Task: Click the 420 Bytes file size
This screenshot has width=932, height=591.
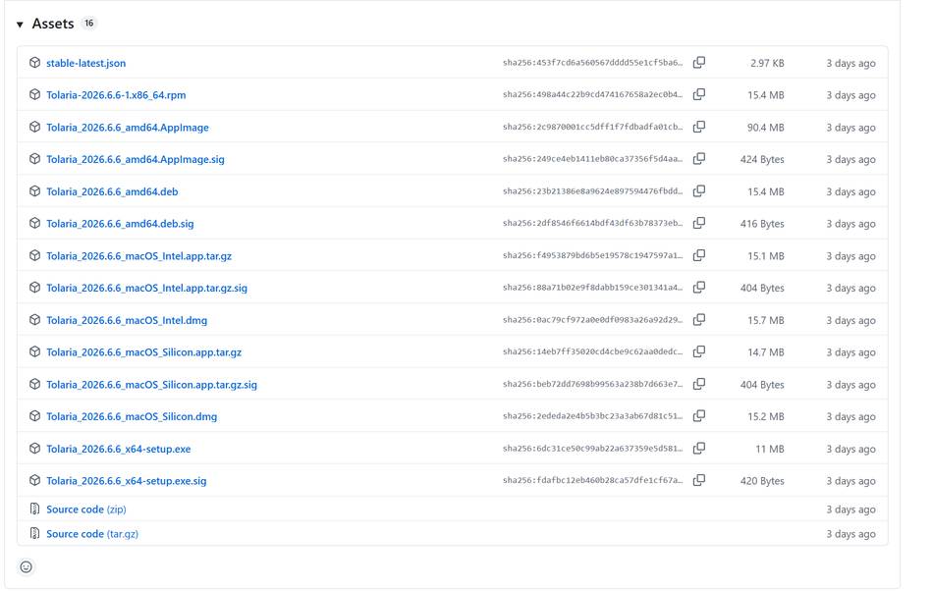Action: (x=762, y=481)
